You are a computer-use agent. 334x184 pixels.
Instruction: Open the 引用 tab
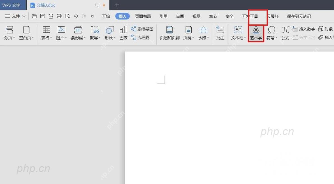pos(163,17)
